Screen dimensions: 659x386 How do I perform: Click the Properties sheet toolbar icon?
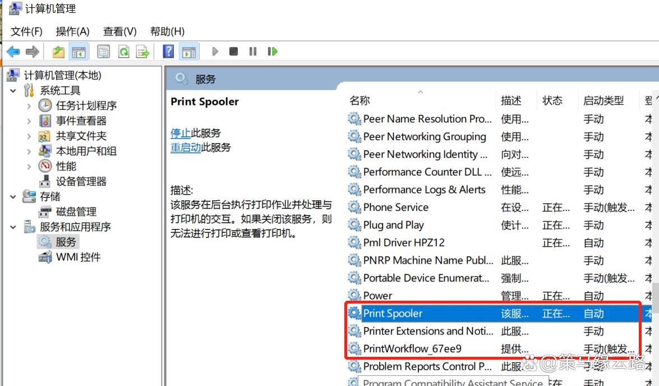(103, 52)
